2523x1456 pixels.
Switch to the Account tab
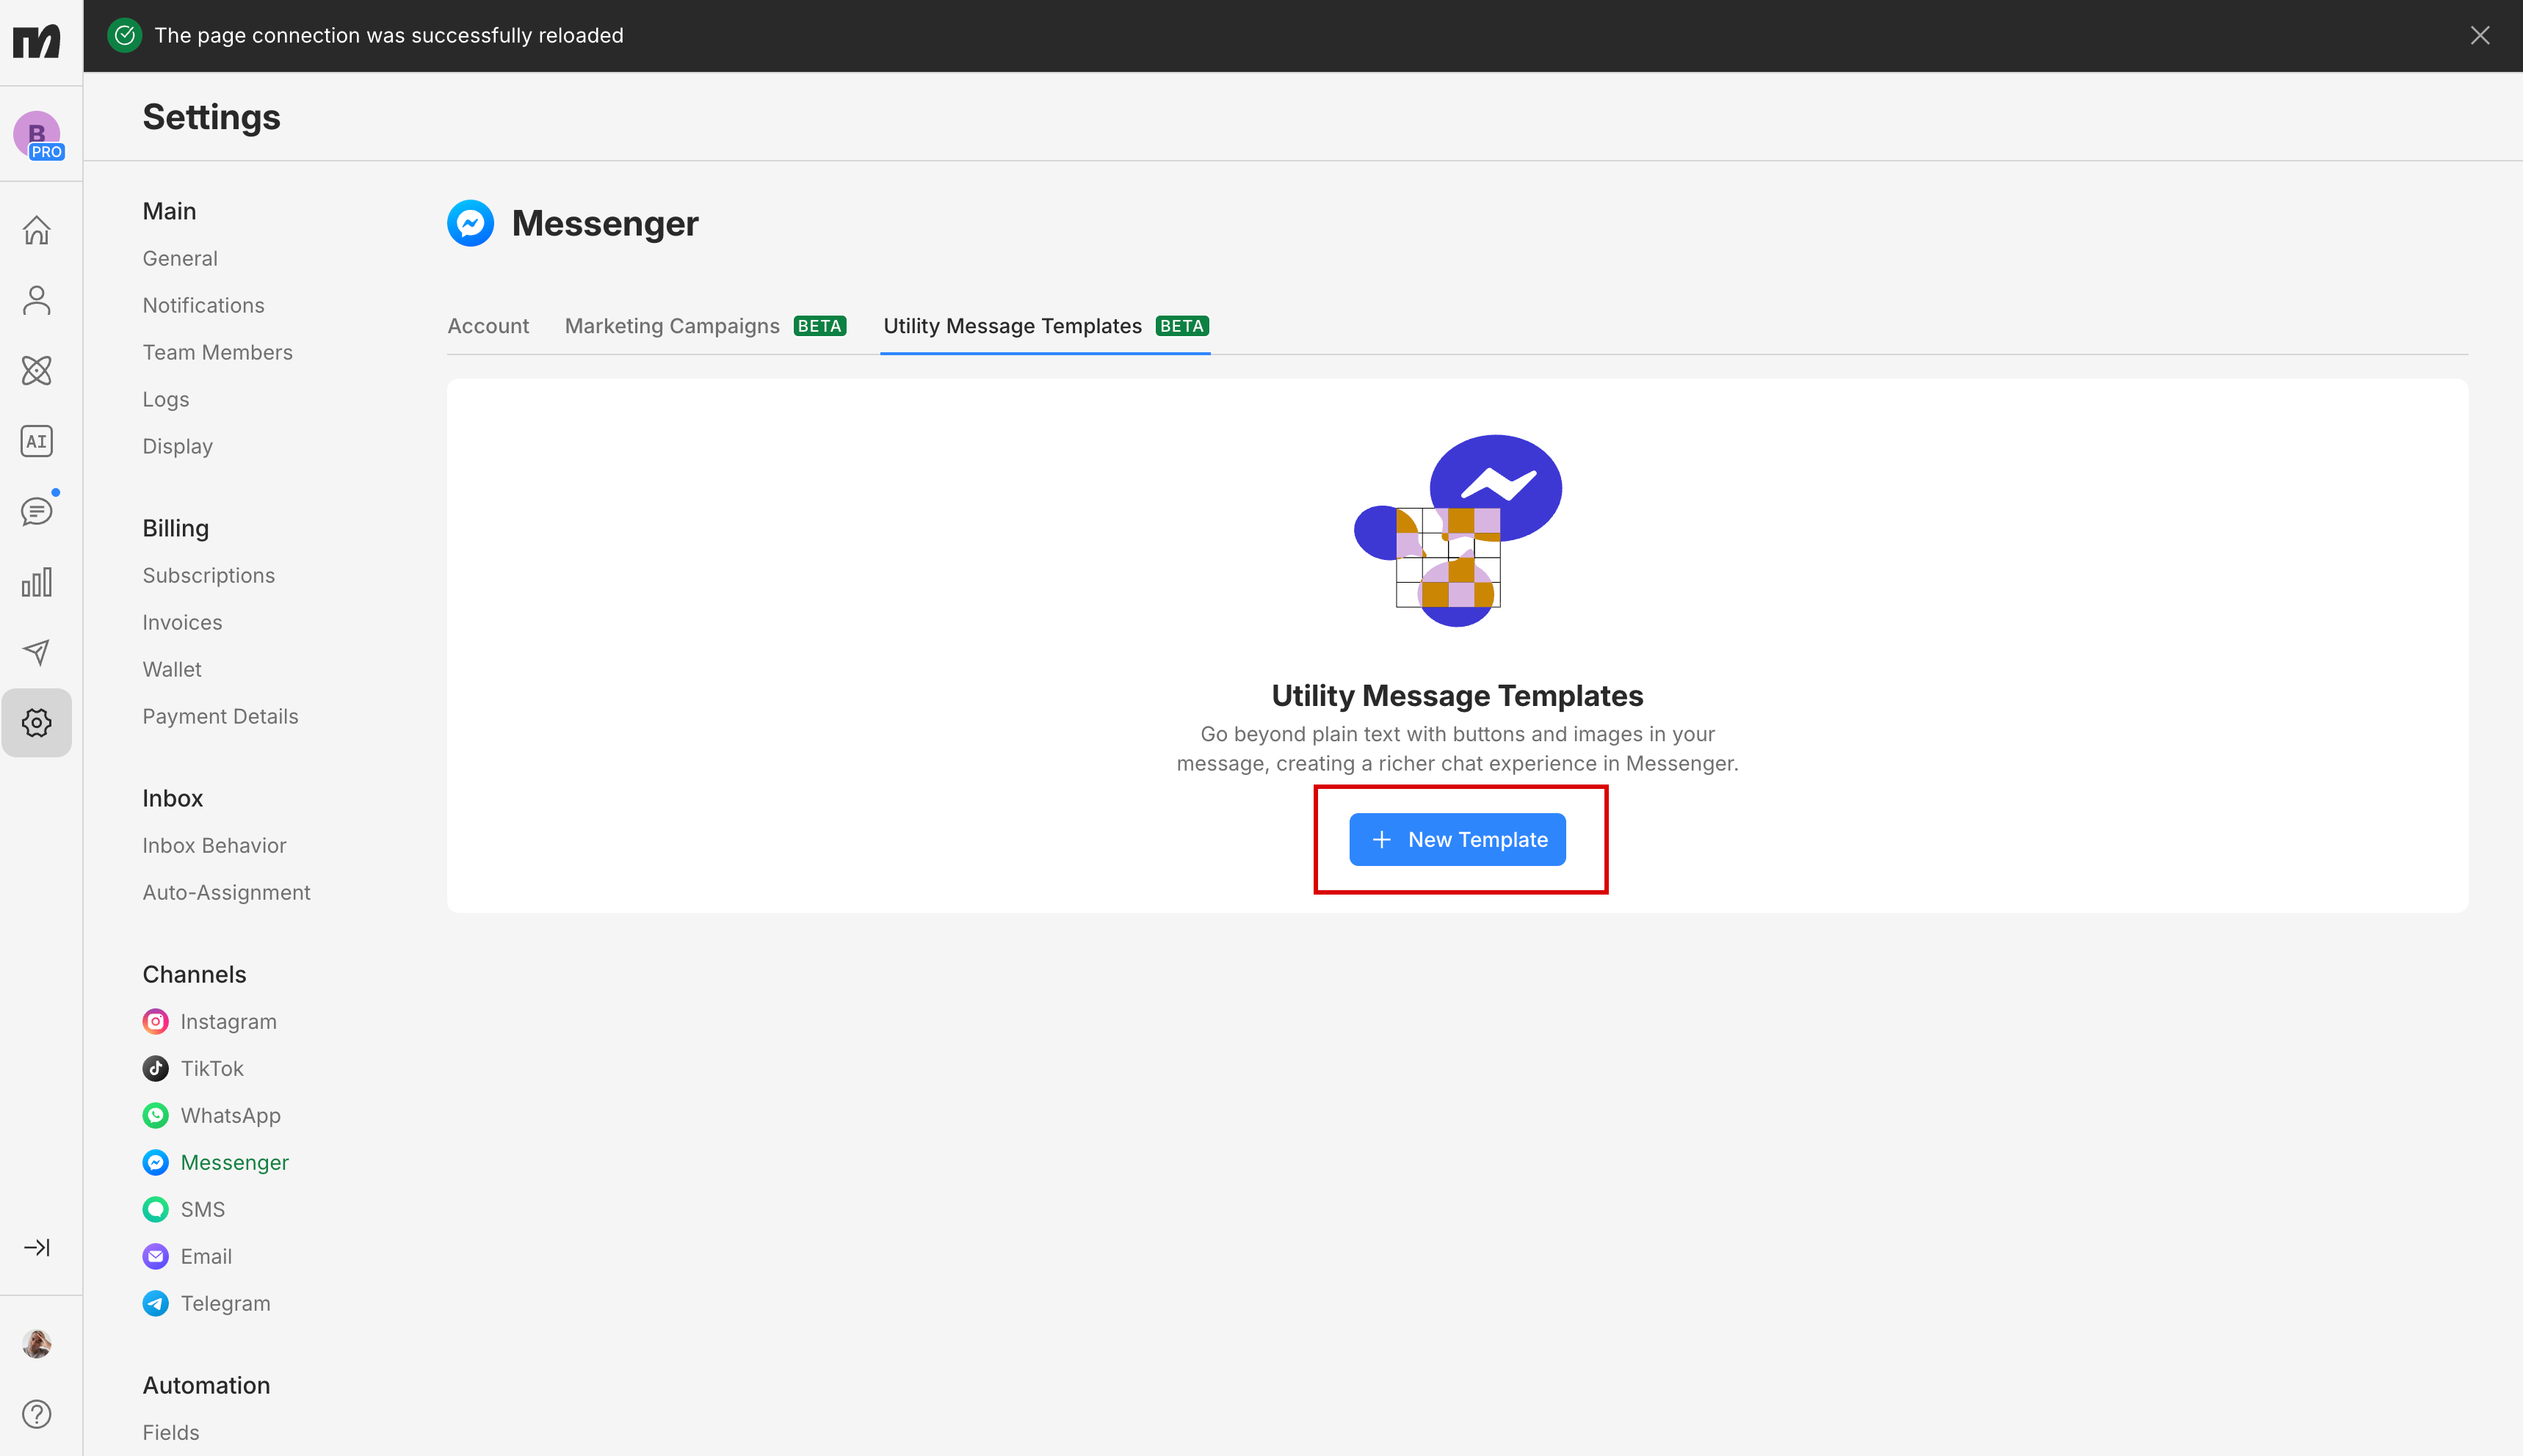click(x=488, y=326)
